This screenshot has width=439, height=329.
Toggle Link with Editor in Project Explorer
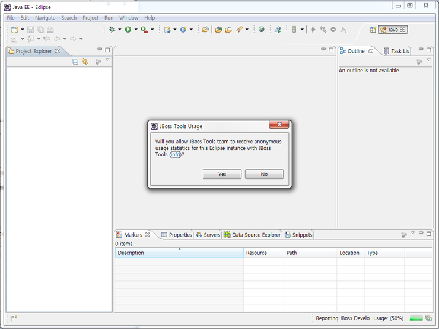[x=85, y=62]
